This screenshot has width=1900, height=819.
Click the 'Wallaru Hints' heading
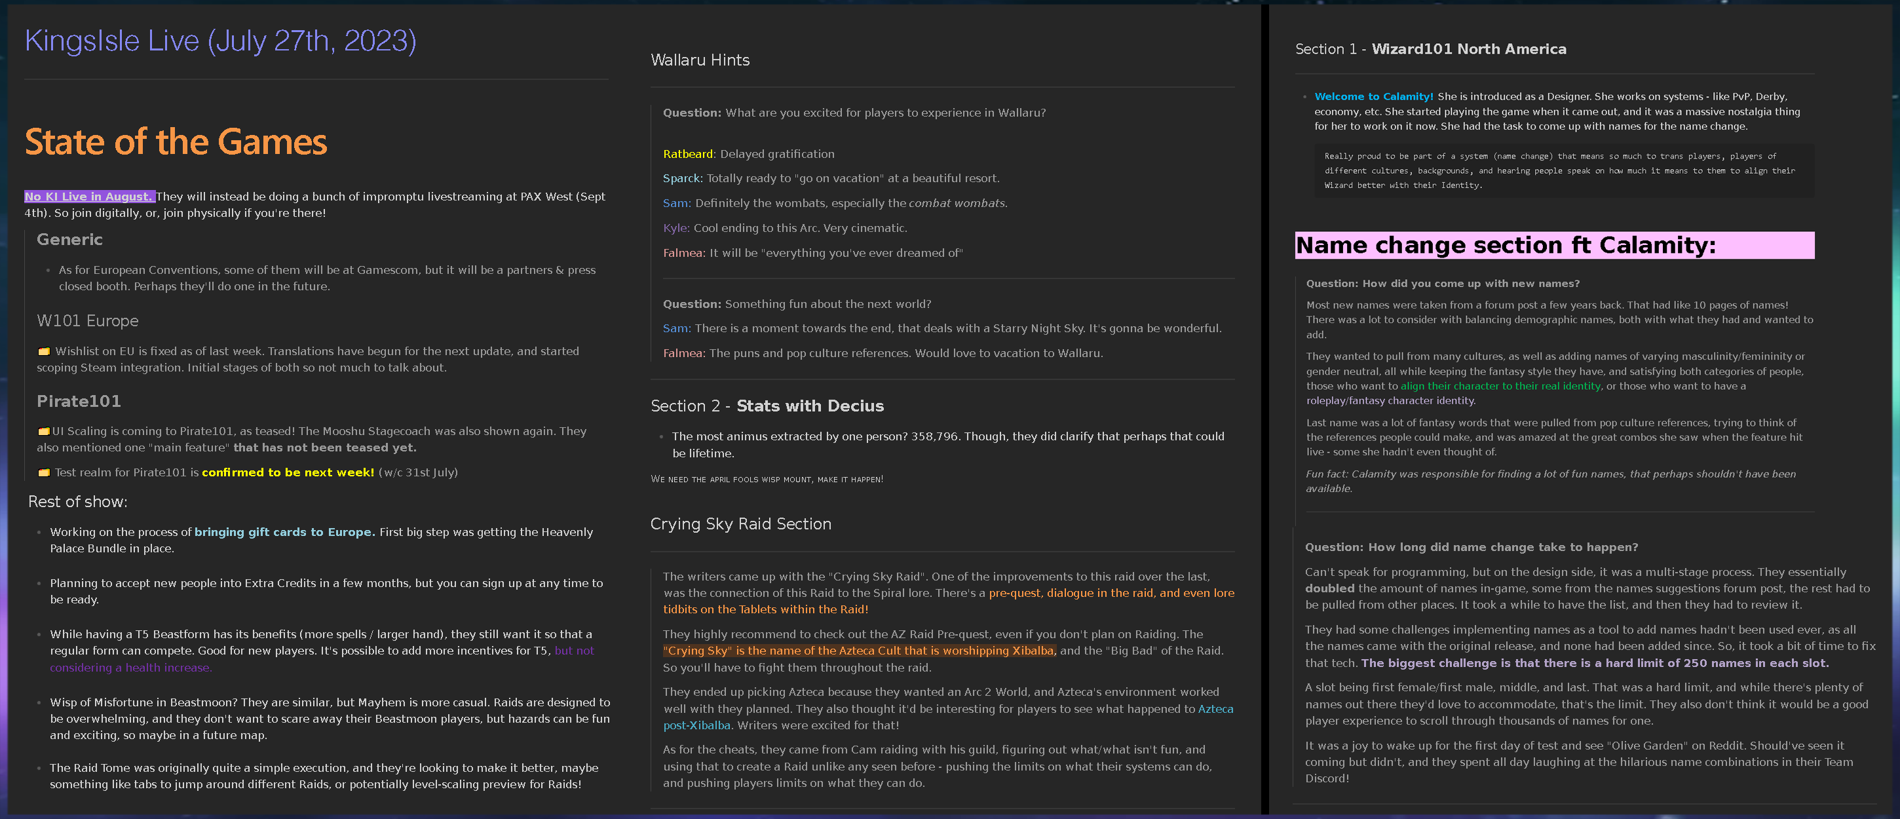[700, 60]
